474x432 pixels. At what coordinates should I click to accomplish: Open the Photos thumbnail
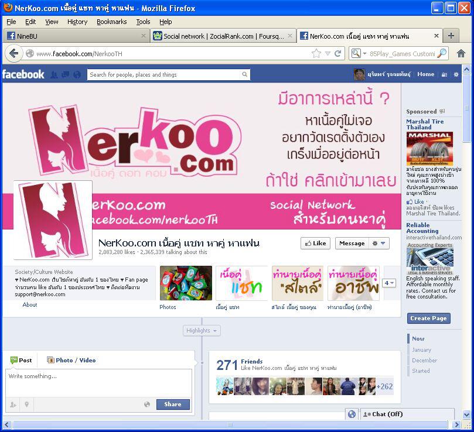click(x=186, y=283)
